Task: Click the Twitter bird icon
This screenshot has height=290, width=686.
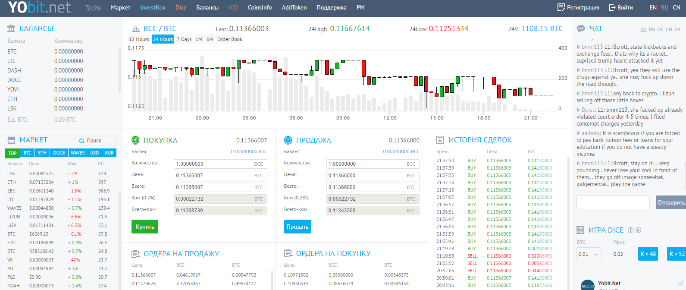Action: coord(681,284)
